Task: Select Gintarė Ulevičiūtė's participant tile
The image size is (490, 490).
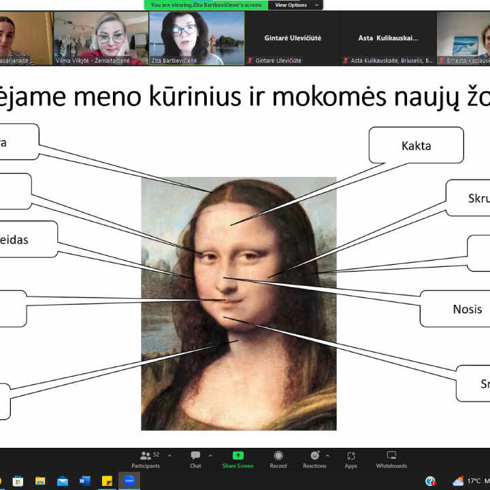Action: pyautogui.click(x=293, y=38)
